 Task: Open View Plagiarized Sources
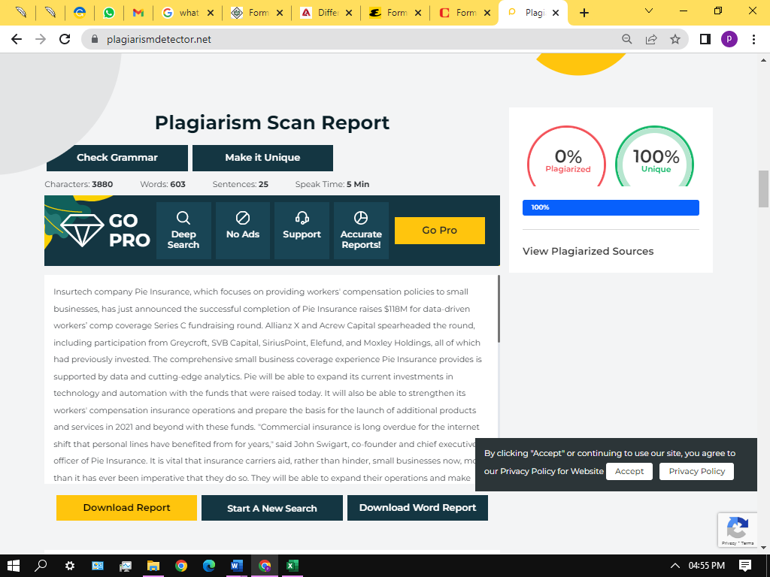(588, 251)
